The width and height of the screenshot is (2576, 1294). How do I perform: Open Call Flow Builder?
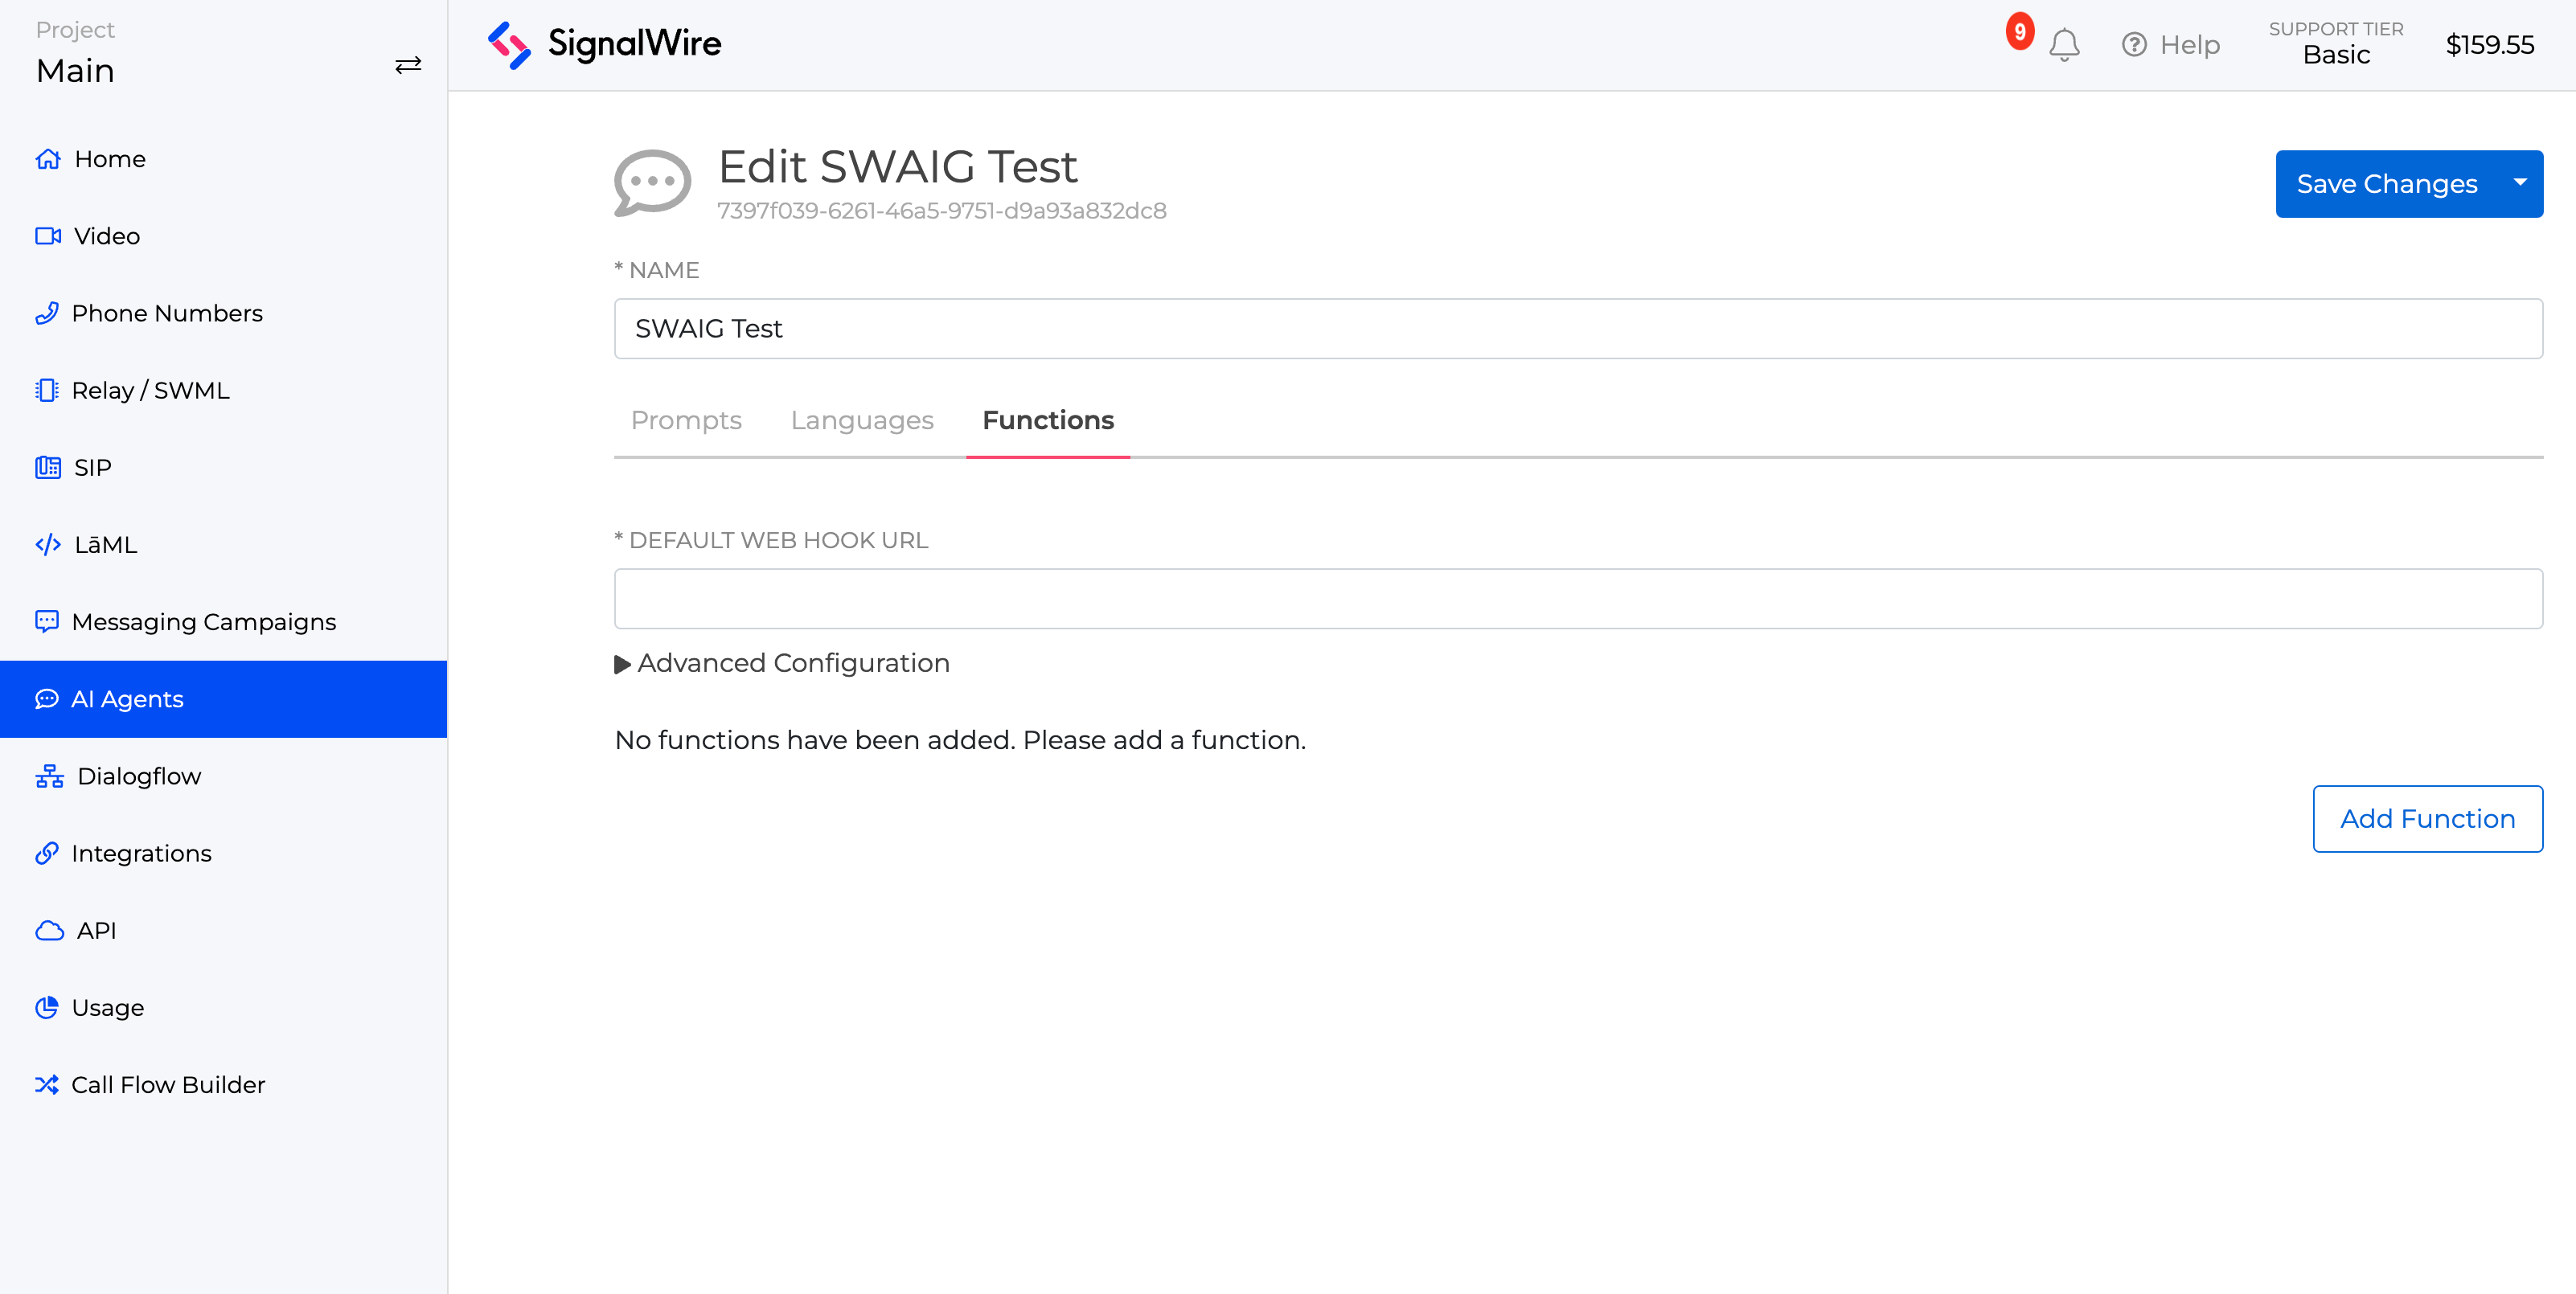coord(223,1084)
